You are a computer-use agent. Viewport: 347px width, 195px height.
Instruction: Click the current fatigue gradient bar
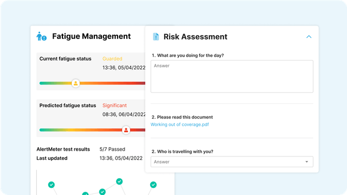pyautogui.click(x=92, y=83)
